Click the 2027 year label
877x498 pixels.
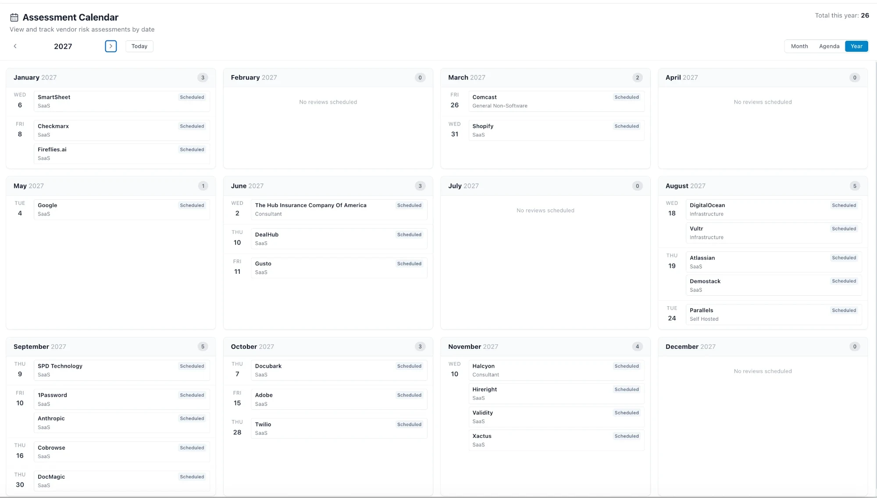63,47
